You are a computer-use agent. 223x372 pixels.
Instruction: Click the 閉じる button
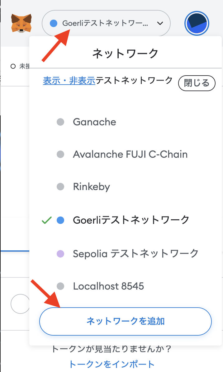pos(197,83)
